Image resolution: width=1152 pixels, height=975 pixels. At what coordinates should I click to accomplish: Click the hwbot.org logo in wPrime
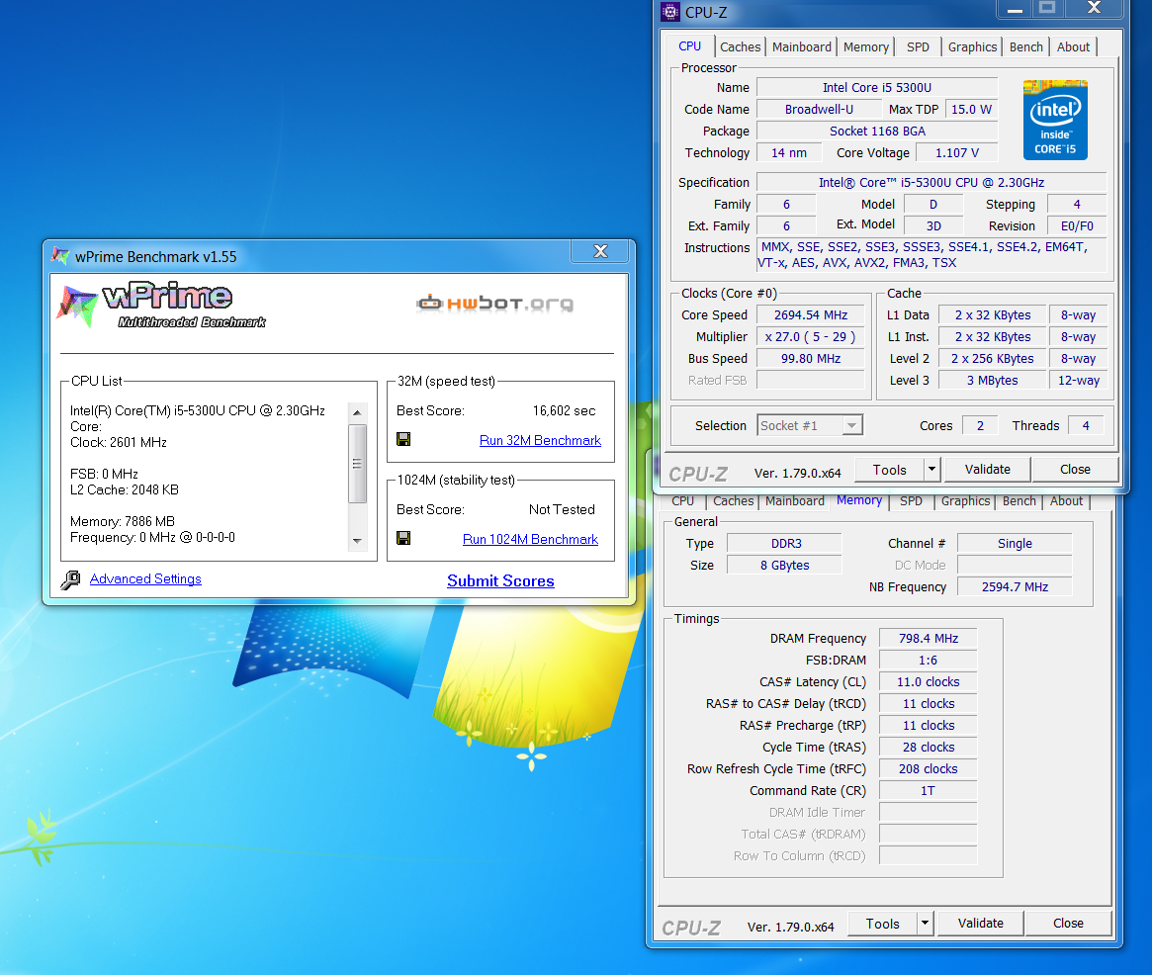coord(495,303)
